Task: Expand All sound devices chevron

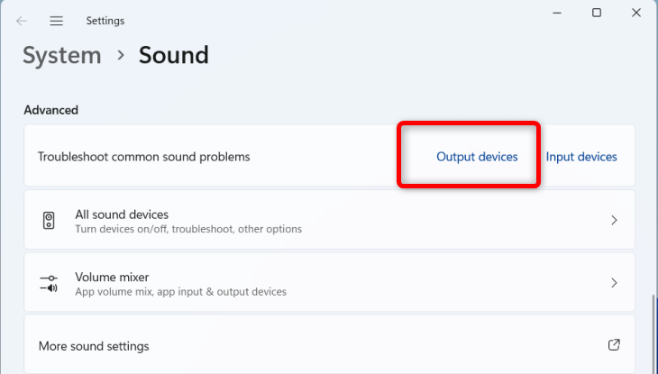Action: point(614,220)
